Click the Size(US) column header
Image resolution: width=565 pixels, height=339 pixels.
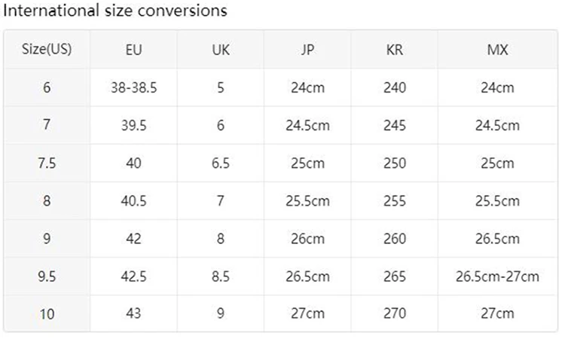[47, 50]
